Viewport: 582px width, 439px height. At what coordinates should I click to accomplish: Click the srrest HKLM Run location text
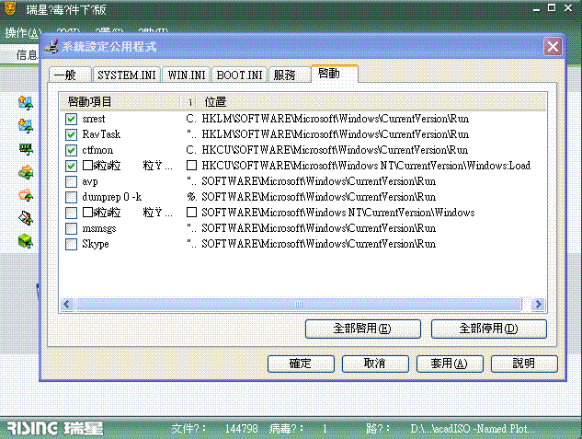336,119
